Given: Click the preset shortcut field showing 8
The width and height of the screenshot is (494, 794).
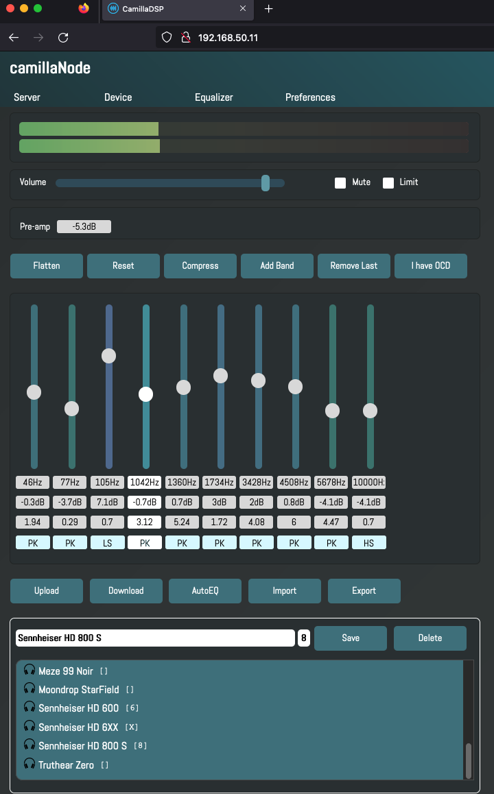Looking at the screenshot, I should pyautogui.click(x=304, y=638).
